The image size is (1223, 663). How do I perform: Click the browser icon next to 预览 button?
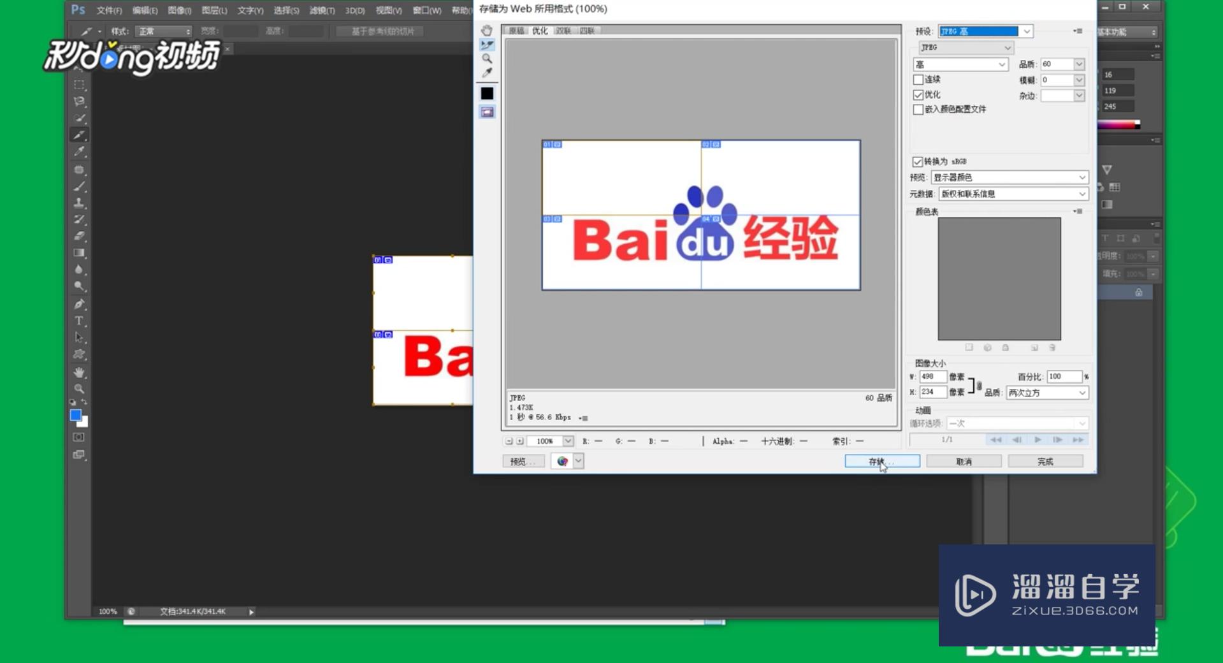tap(562, 462)
